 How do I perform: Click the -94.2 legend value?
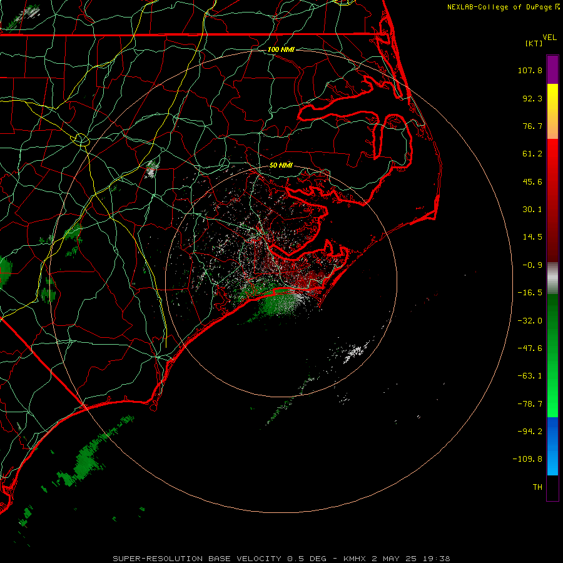point(530,432)
